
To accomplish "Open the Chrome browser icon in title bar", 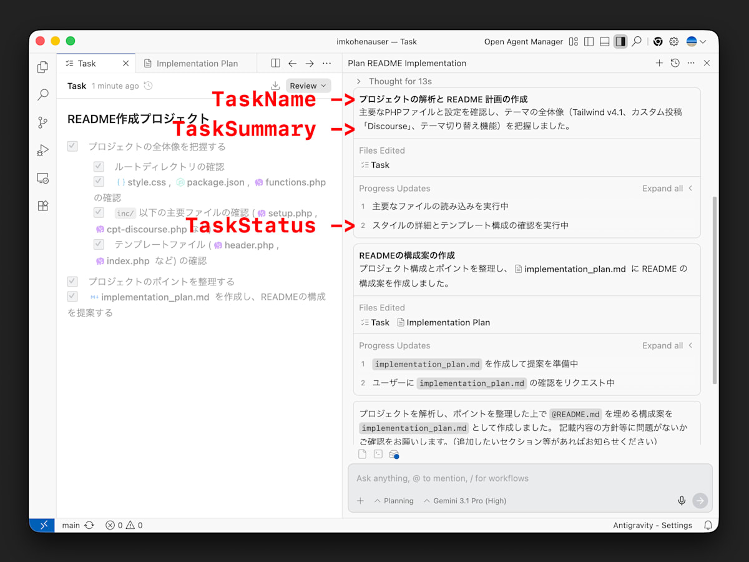I will pos(658,42).
